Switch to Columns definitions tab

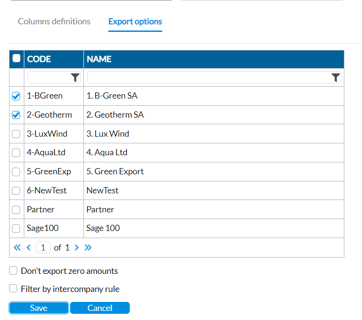coord(54,21)
